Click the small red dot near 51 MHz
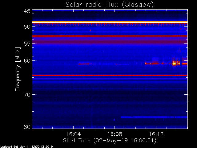This screenshot has height=148, width=197. coord(90,30)
